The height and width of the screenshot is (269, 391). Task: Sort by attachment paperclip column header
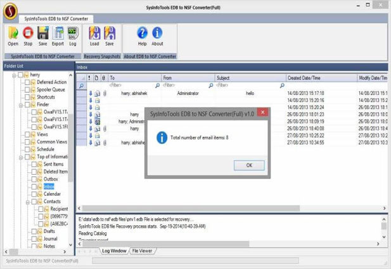pos(103,78)
